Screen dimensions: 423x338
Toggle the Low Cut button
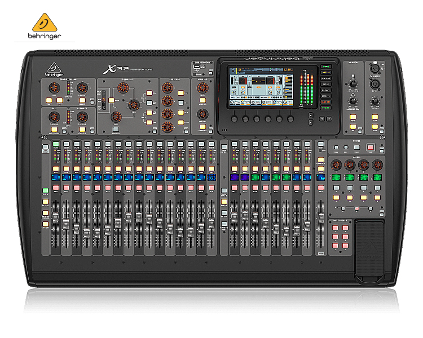[x=82, y=100]
